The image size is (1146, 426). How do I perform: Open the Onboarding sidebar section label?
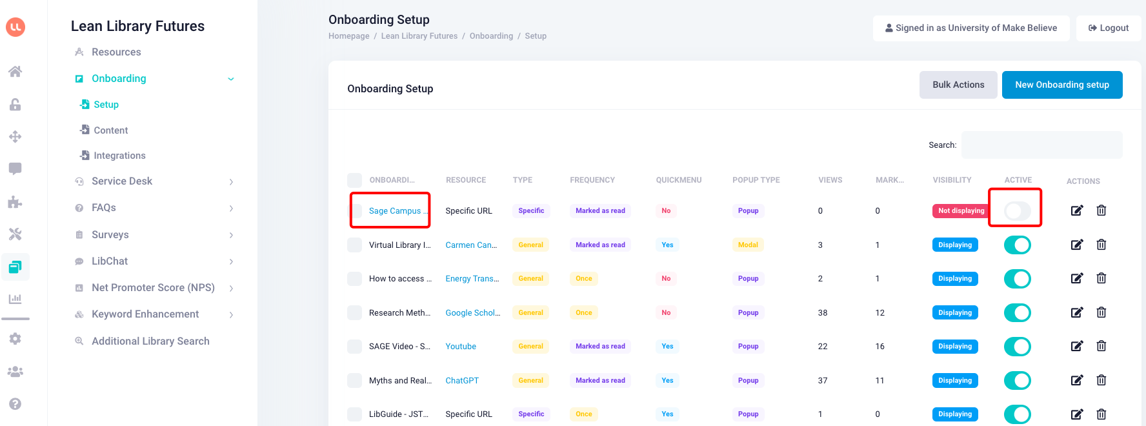119,78
